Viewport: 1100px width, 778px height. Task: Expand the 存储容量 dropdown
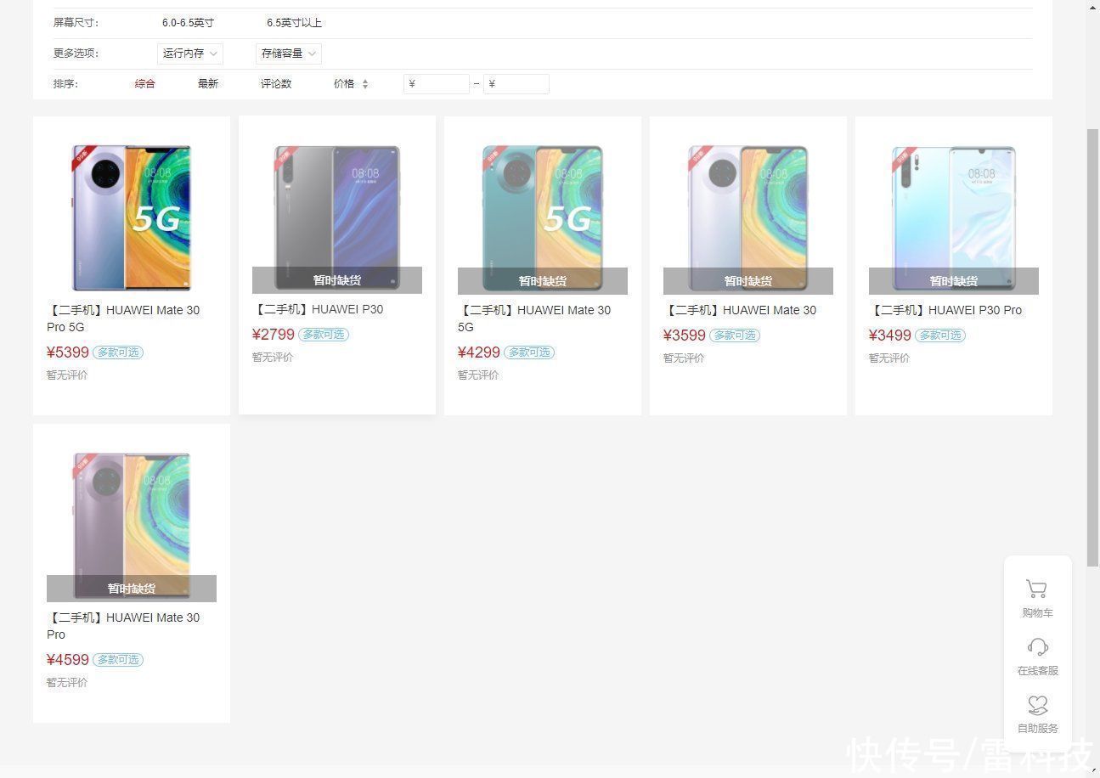[x=287, y=53]
